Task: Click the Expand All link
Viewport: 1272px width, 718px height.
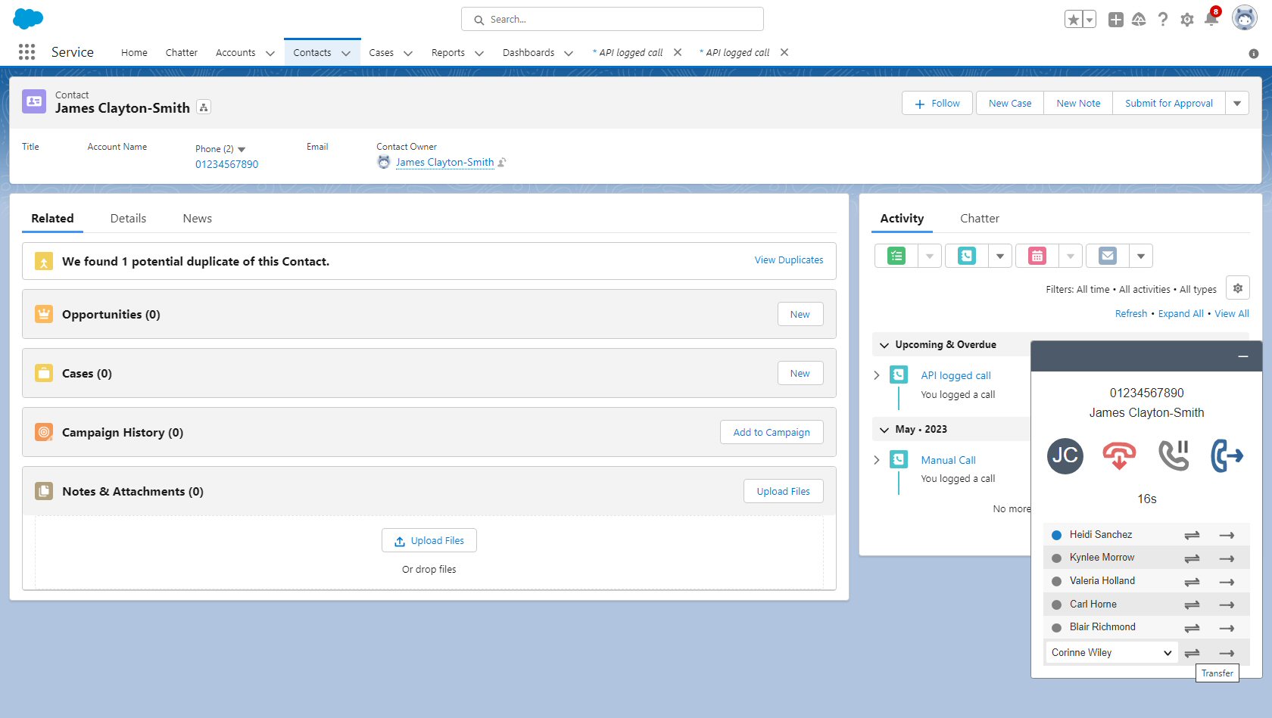Action: tap(1180, 313)
